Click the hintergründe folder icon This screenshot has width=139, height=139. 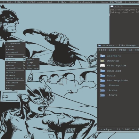pyautogui.click(x=103, y=81)
